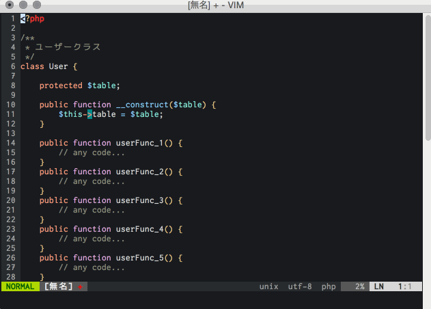431x309 pixels.
Task: Click the LN 1:1 cursor position
Action: coord(395,286)
